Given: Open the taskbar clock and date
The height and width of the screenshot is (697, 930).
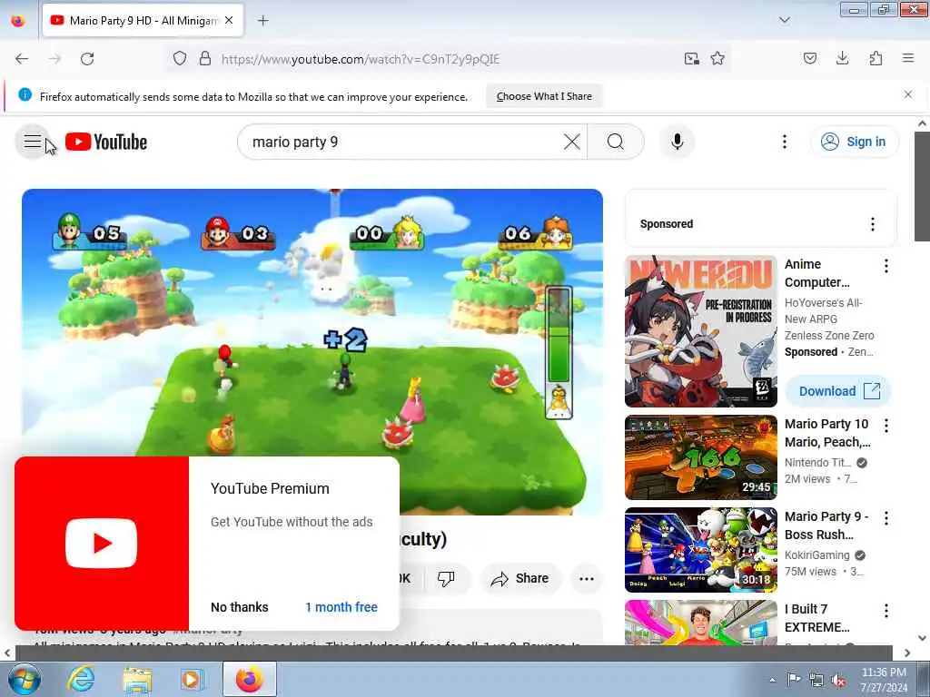Looking at the screenshot, I should point(884,680).
